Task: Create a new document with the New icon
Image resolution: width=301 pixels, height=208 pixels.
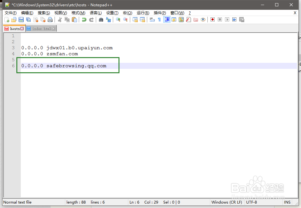Action: coord(7,20)
